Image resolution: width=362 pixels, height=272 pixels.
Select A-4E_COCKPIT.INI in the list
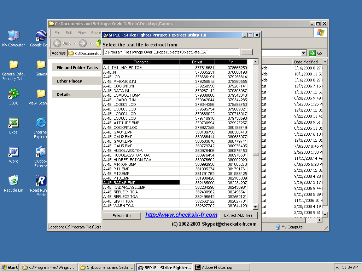tap(175, 86)
